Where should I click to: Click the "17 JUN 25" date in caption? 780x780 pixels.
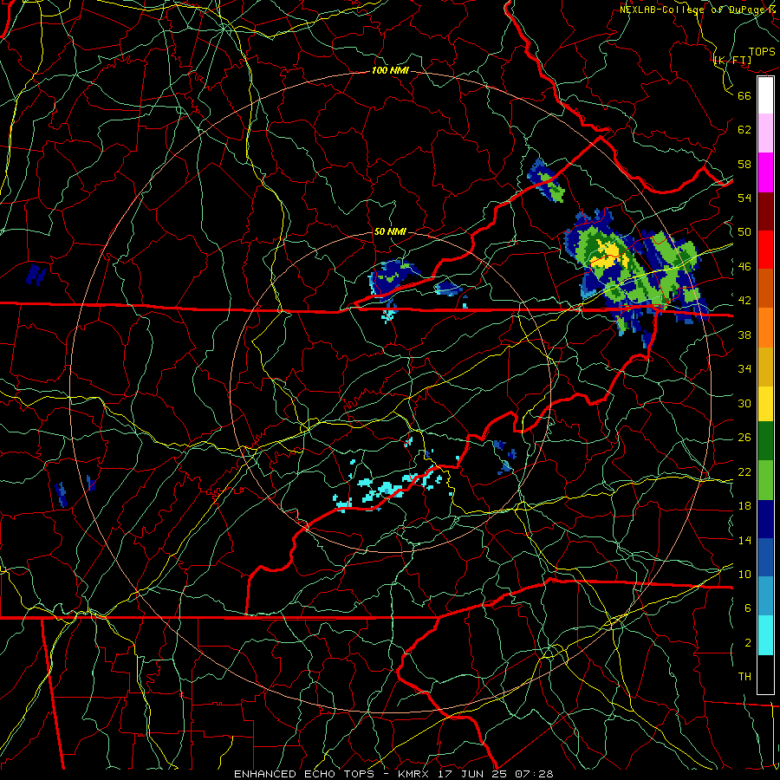coord(472,774)
